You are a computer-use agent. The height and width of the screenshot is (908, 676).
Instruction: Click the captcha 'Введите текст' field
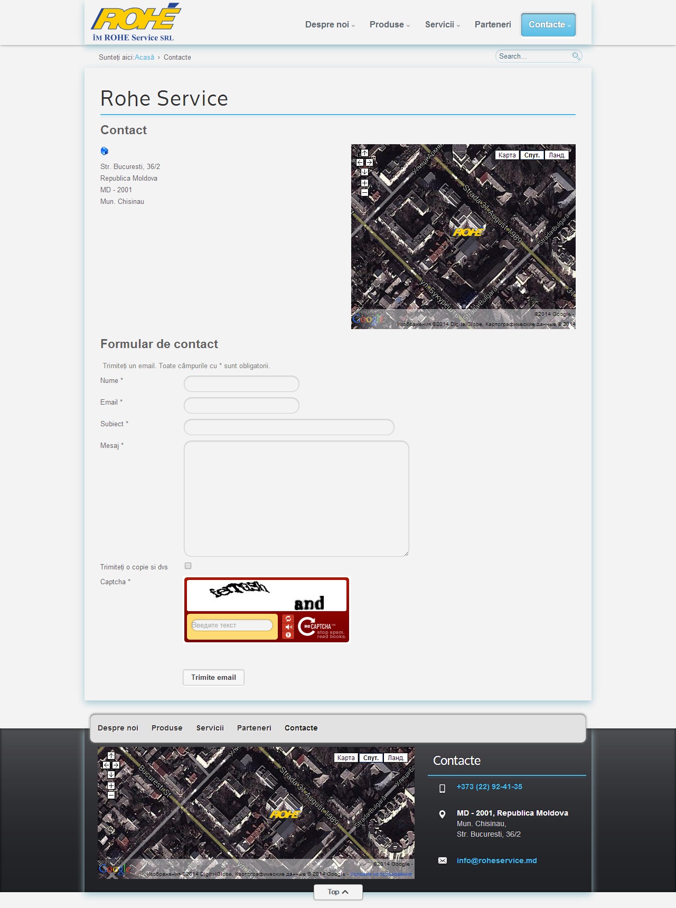pyautogui.click(x=232, y=625)
